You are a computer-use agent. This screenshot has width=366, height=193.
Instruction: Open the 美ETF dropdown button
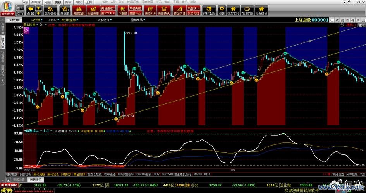pyautogui.click(x=108, y=14)
